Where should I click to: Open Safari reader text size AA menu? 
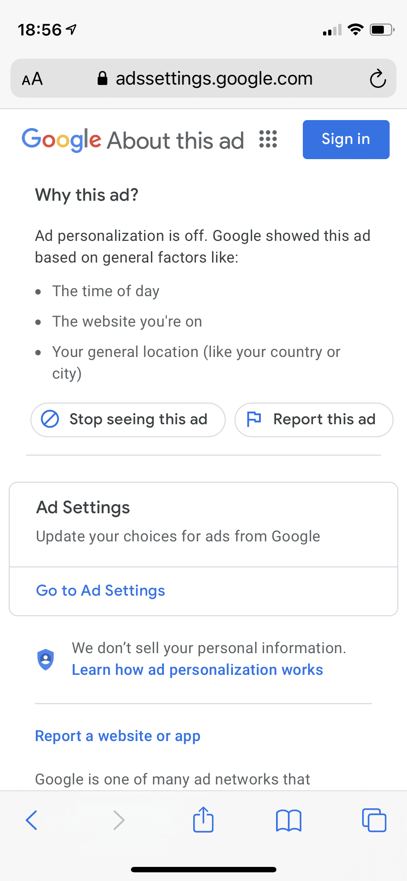[x=33, y=79]
